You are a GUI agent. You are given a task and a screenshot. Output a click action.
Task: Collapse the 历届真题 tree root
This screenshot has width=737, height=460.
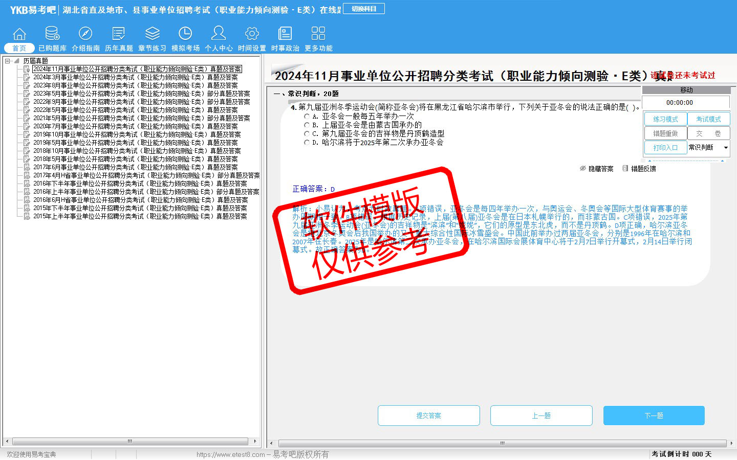(8, 61)
